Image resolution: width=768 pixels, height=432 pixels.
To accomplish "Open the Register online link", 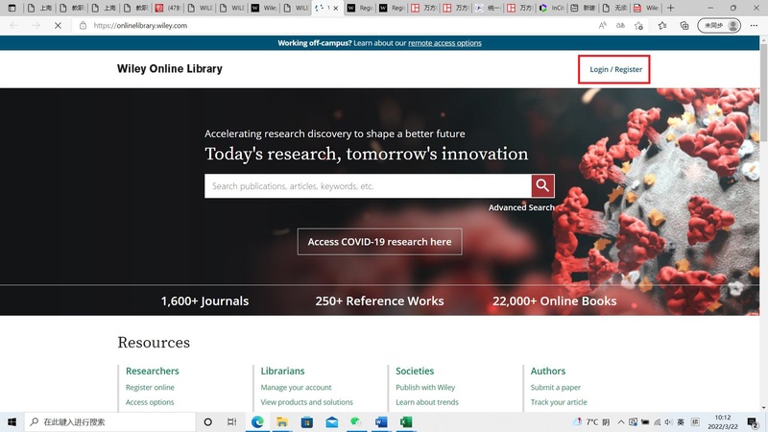I will 150,388.
